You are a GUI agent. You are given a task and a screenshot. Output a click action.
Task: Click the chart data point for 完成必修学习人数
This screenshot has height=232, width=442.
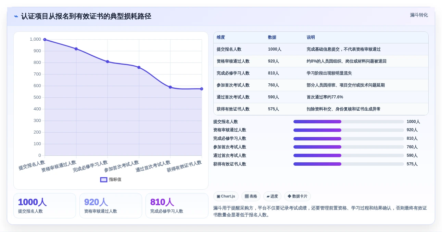(108, 62)
